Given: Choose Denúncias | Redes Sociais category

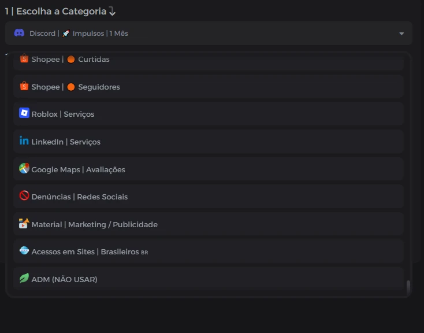Looking at the screenshot, I should [209, 197].
